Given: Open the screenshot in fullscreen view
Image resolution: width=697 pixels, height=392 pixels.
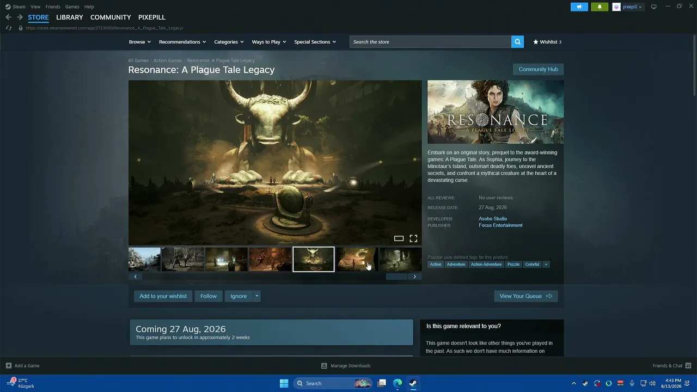Looking at the screenshot, I should [413, 238].
